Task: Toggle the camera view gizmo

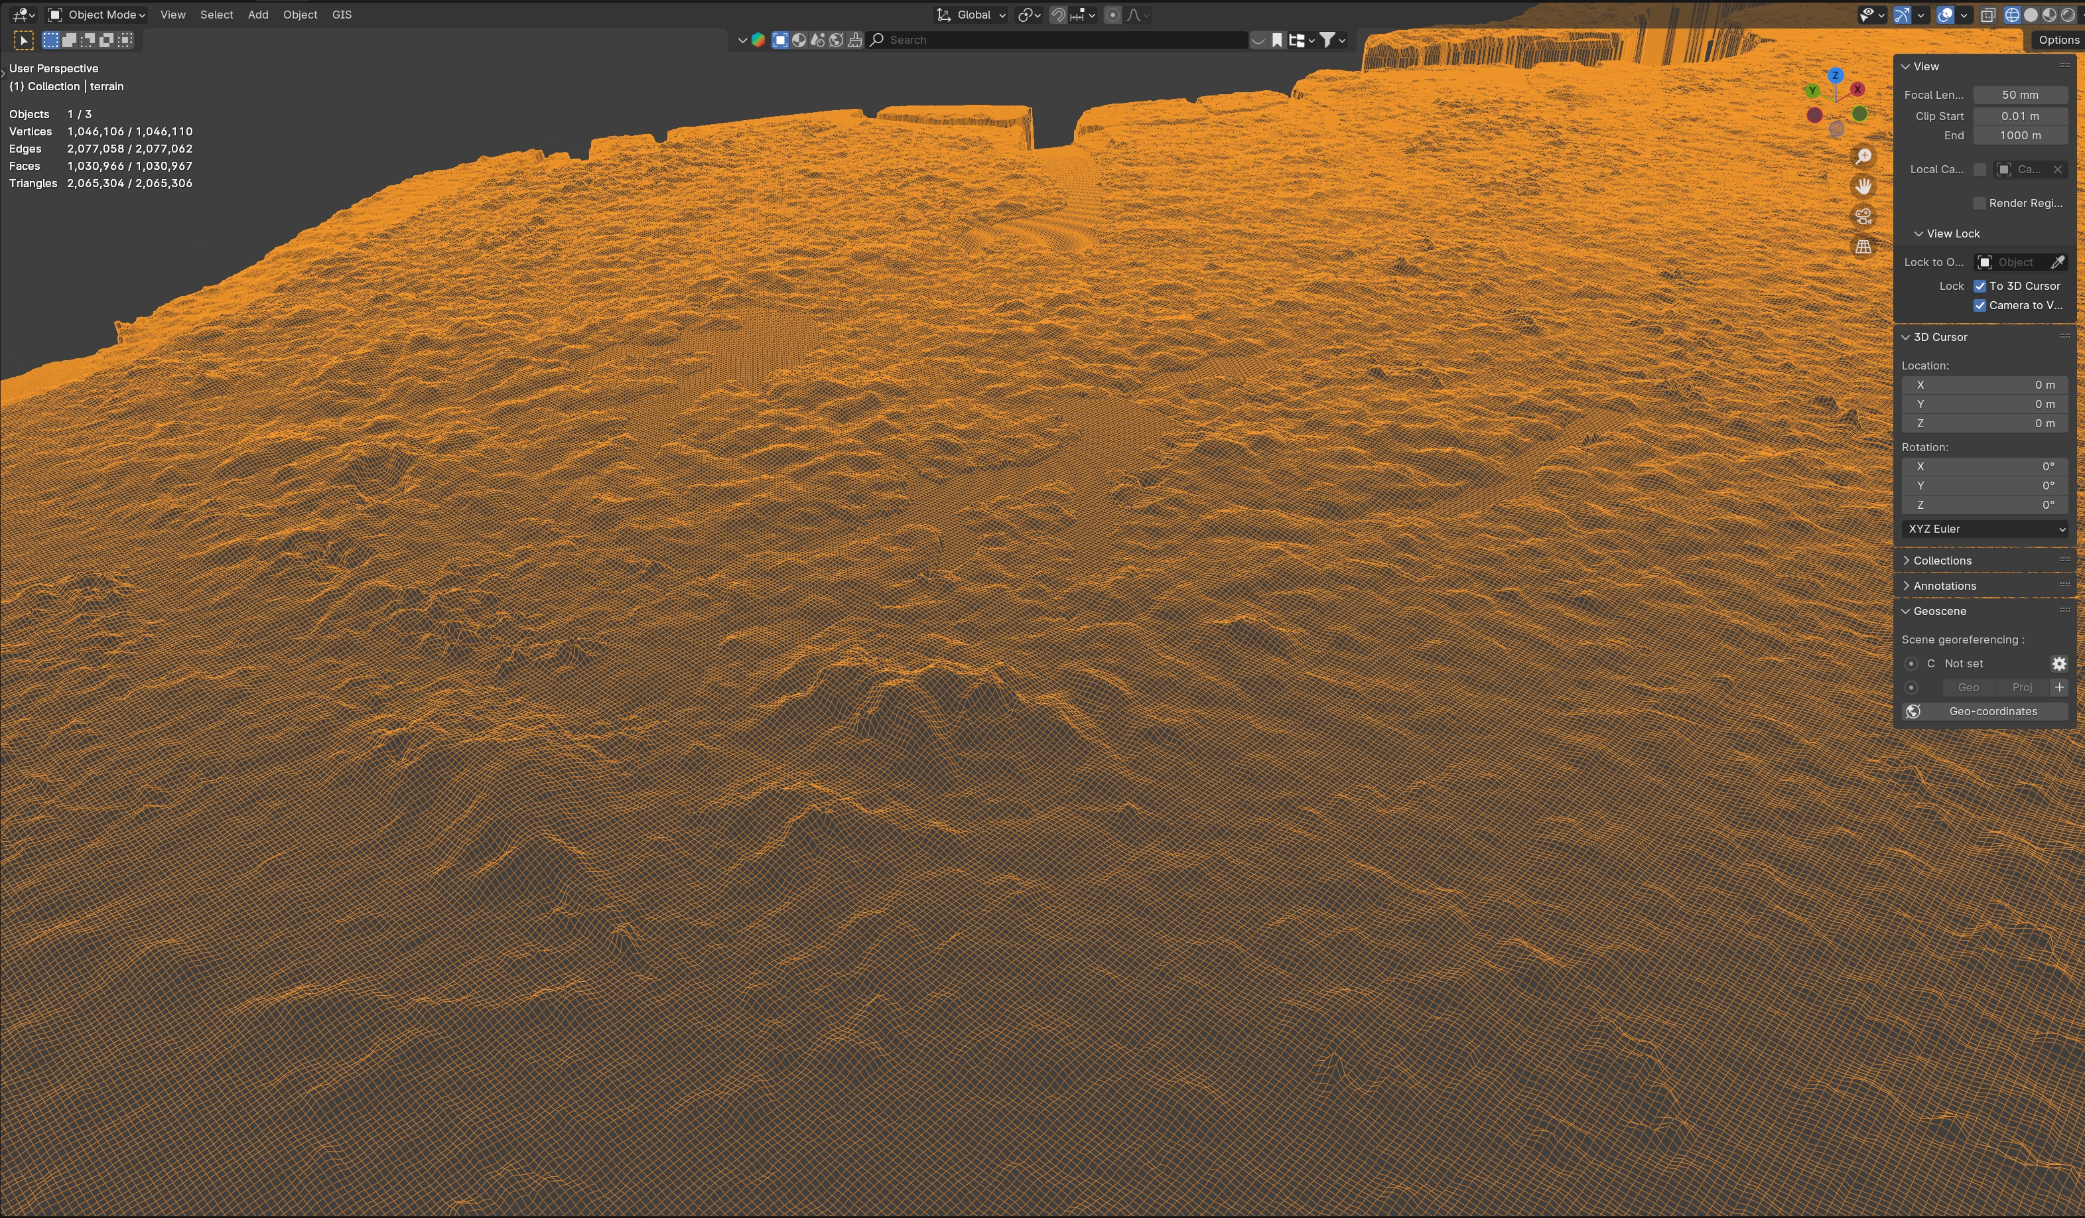Action: coord(1863,217)
